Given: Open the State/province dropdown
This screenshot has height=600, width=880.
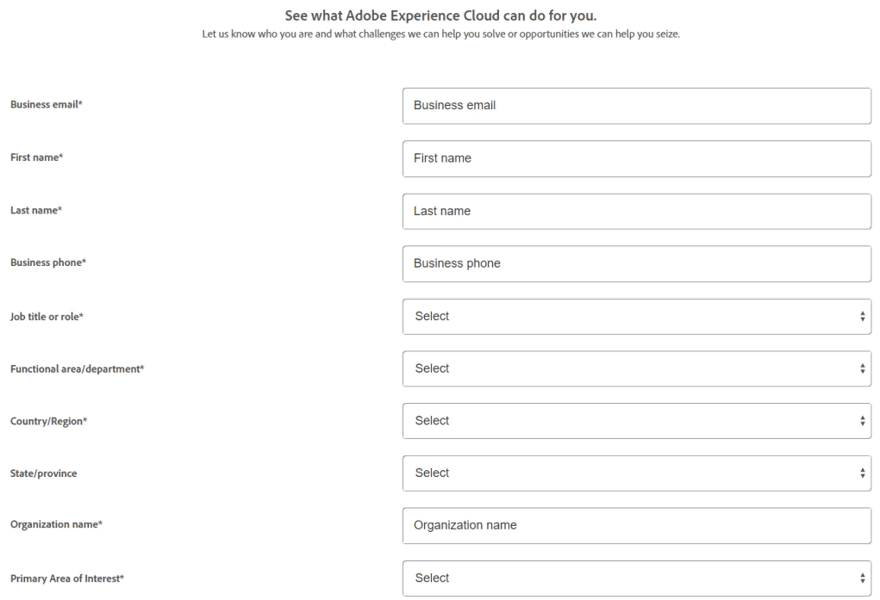Looking at the screenshot, I should 636,473.
